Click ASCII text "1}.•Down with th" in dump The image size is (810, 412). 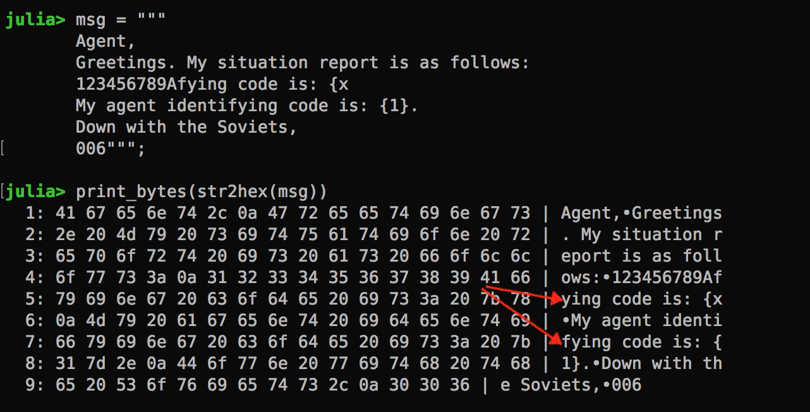coord(641,363)
